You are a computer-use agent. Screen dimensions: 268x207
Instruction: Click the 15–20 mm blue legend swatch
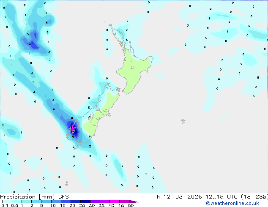coord(66,202)
